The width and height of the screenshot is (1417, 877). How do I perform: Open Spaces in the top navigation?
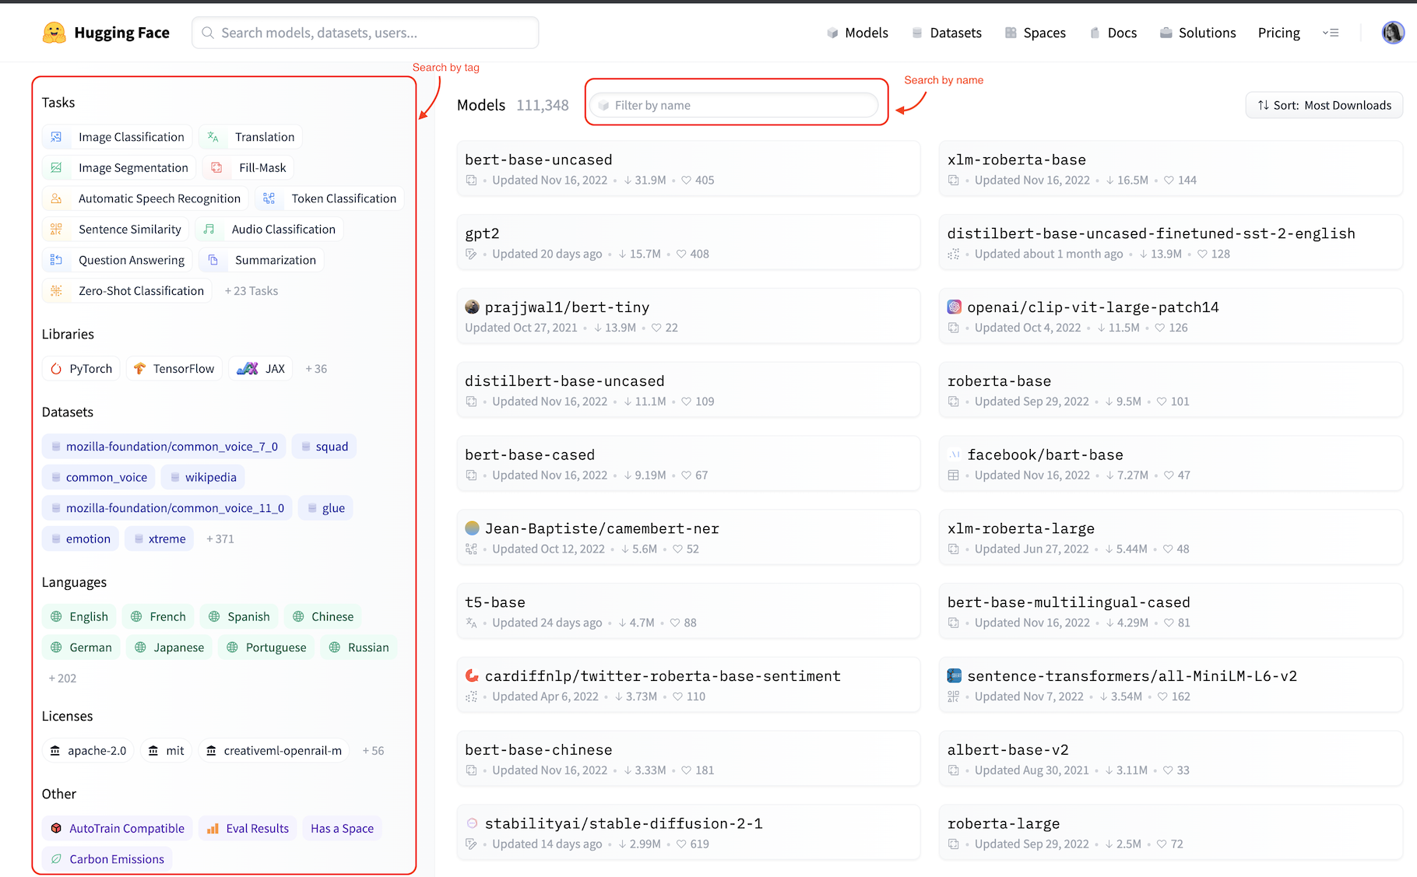pos(1035,33)
